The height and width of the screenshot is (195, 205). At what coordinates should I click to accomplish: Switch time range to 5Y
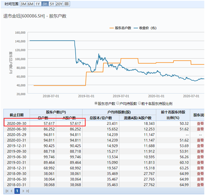coord(52,4)
